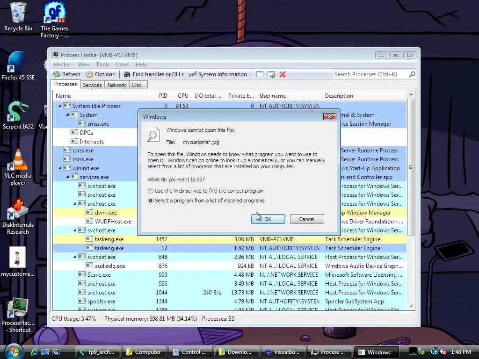This screenshot has height=359, width=479.
Task: Open the View menu
Action: [x=83, y=65]
